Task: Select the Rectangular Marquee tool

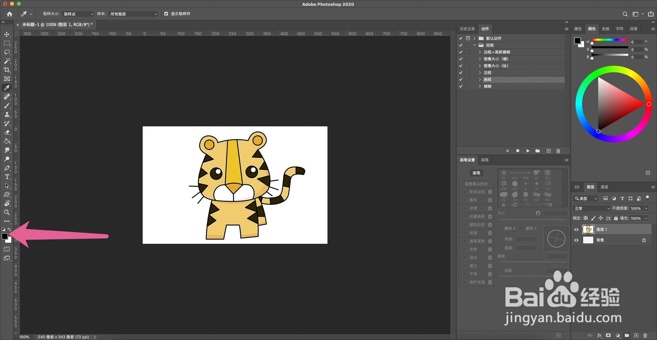Action: coord(7,43)
